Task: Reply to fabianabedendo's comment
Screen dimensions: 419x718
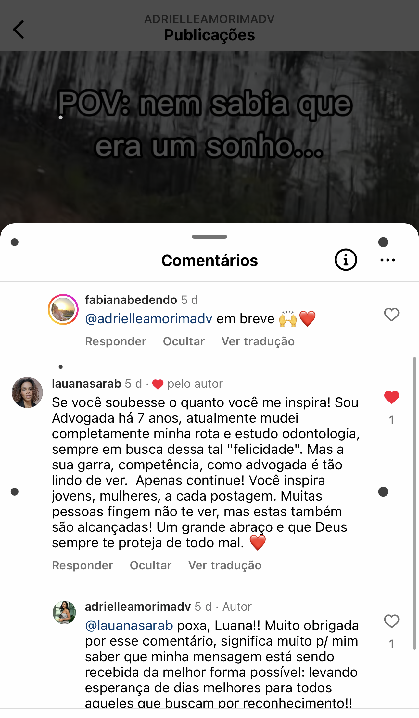Action: tap(116, 341)
